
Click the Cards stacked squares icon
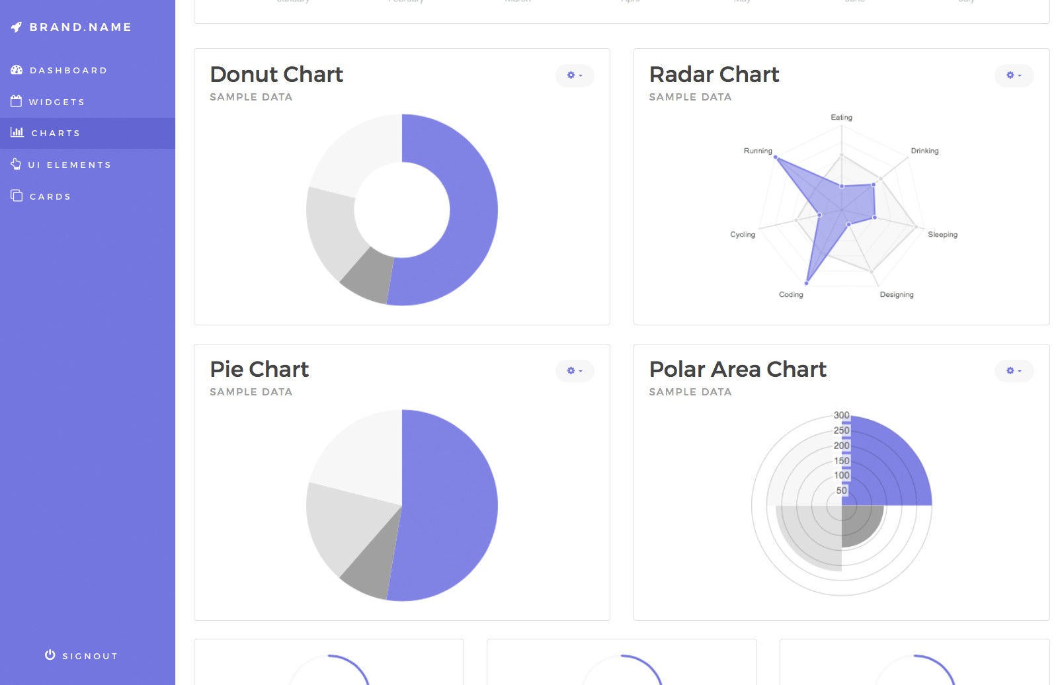[x=17, y=196]
